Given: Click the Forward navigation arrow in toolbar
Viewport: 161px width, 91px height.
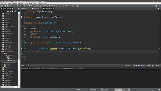Looking at the screenshot, I should point(73,6).
